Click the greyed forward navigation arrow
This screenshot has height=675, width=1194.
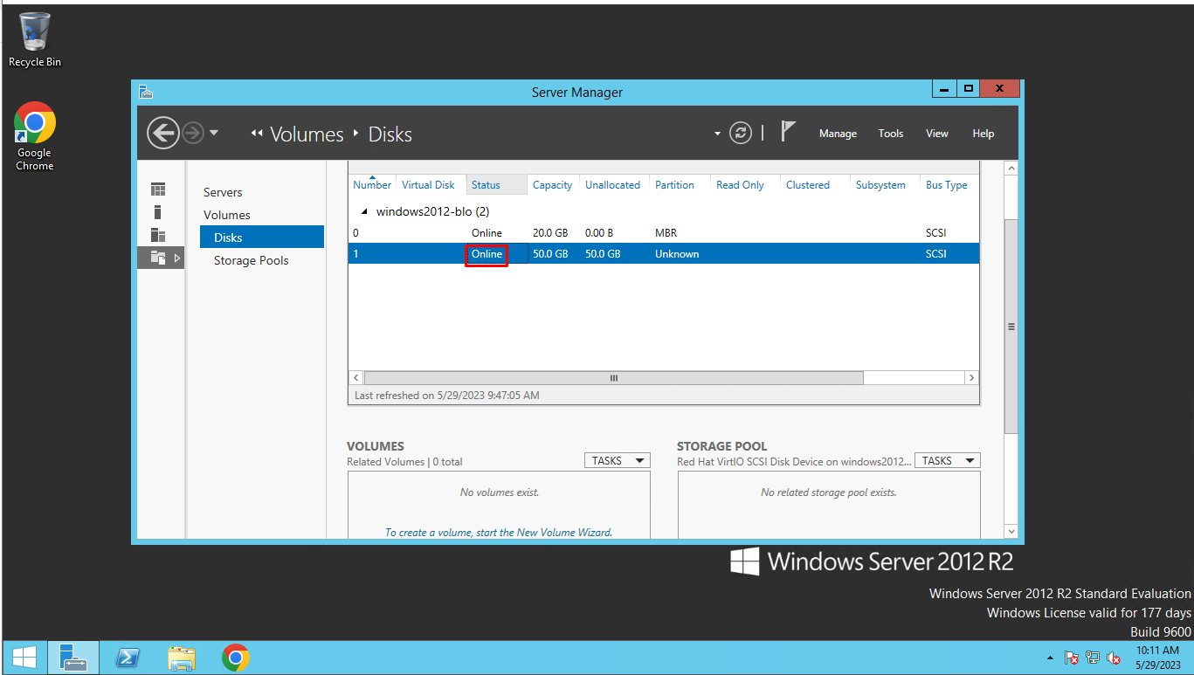point(192,134)
